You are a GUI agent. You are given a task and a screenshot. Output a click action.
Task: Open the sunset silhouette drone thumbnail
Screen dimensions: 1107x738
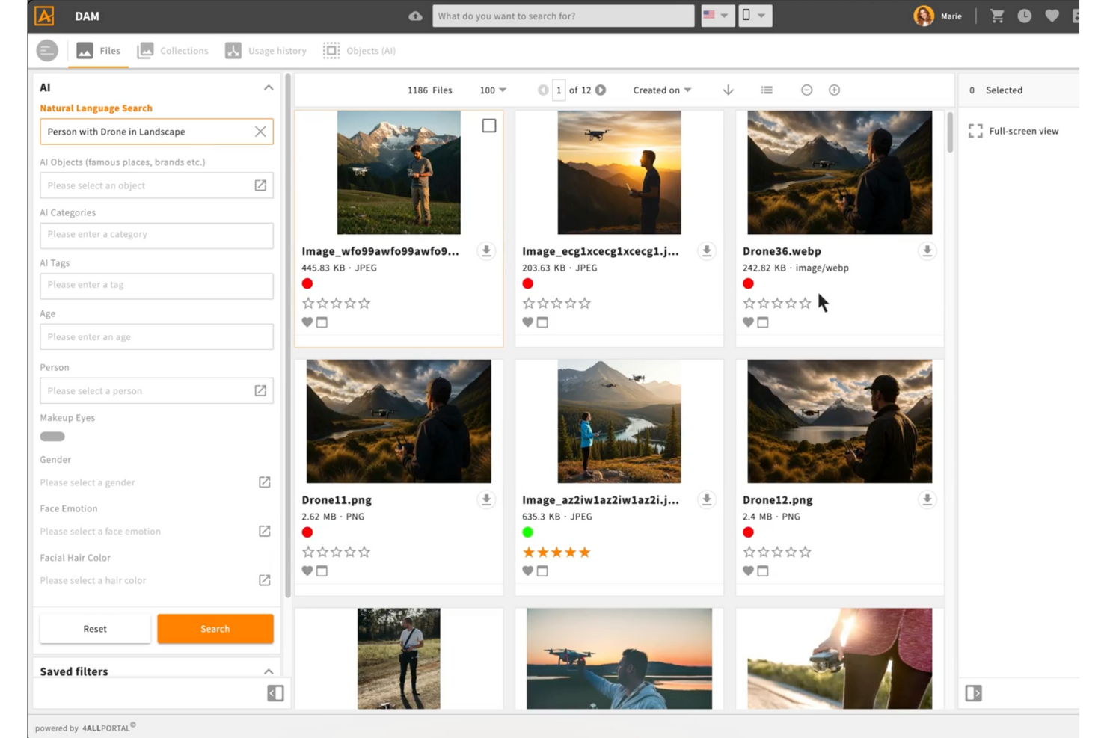[619, 173]
